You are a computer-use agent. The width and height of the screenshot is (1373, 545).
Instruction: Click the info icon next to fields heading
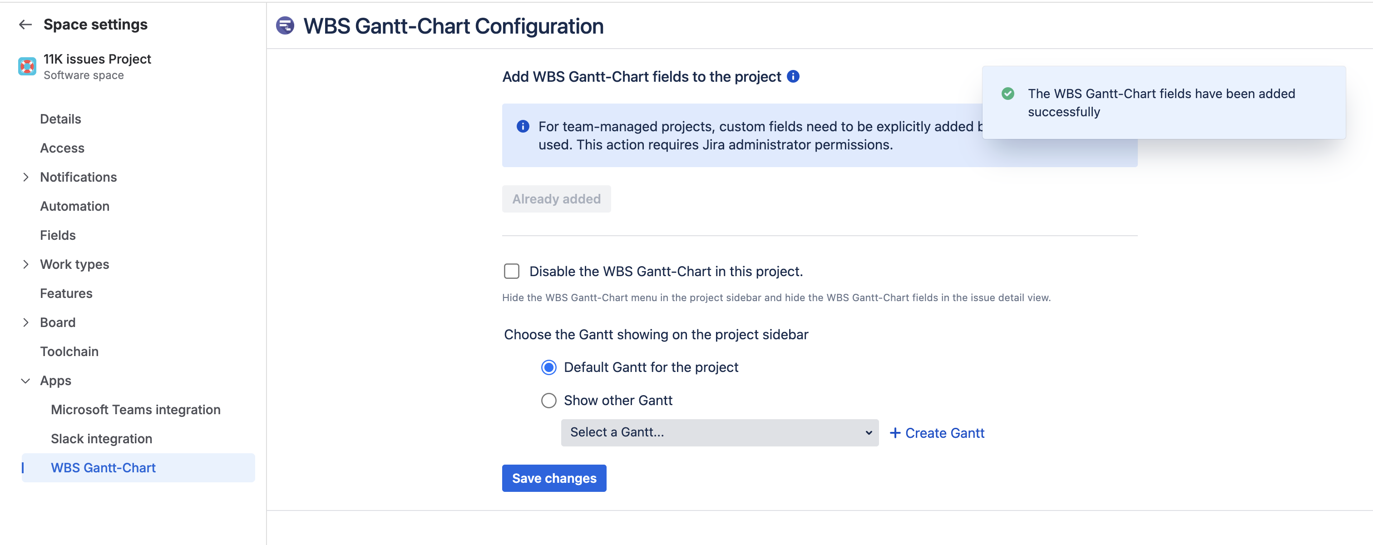tap(793, 77)
